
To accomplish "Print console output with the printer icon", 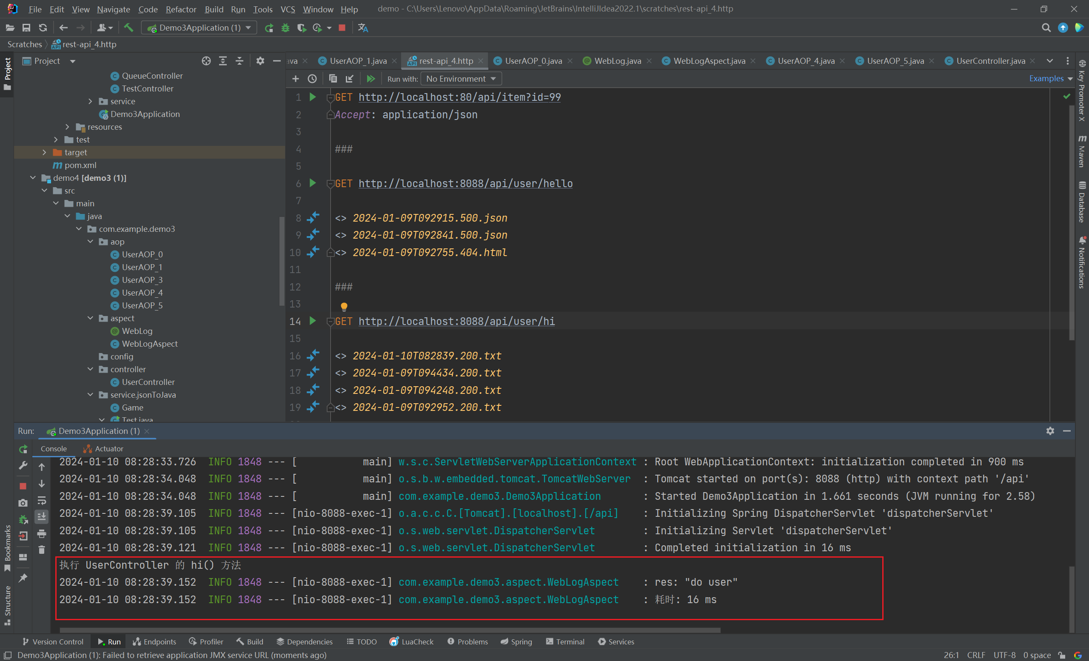I will coord(42,534).
